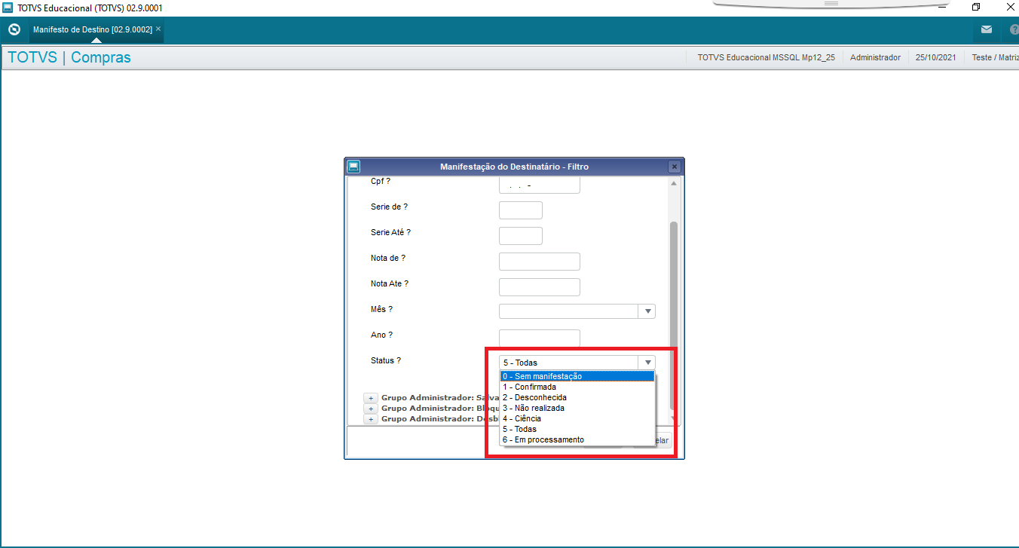Select '2 - Desconhecida' status option

[x=577, y=397]
